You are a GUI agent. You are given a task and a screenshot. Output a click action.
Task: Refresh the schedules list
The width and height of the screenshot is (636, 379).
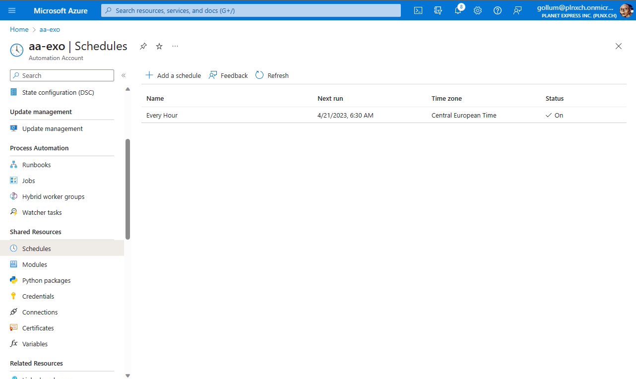tap(272, 75)
